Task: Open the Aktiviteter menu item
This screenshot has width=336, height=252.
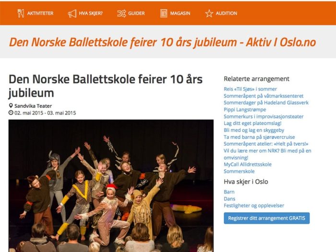Action: pos(40,13)
